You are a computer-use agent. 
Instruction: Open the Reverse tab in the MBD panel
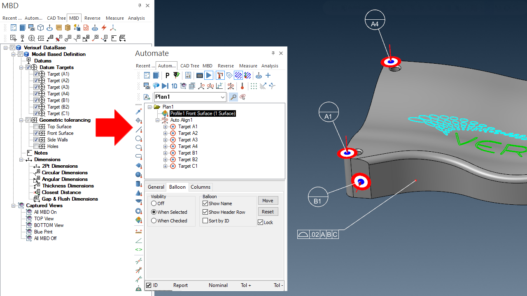coord(92,18)
